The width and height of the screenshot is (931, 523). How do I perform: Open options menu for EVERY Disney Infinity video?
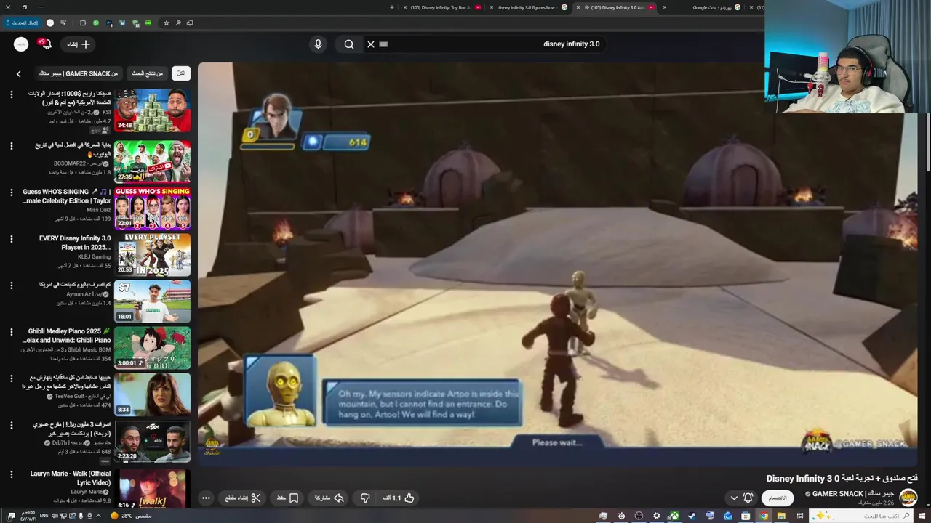11,239
